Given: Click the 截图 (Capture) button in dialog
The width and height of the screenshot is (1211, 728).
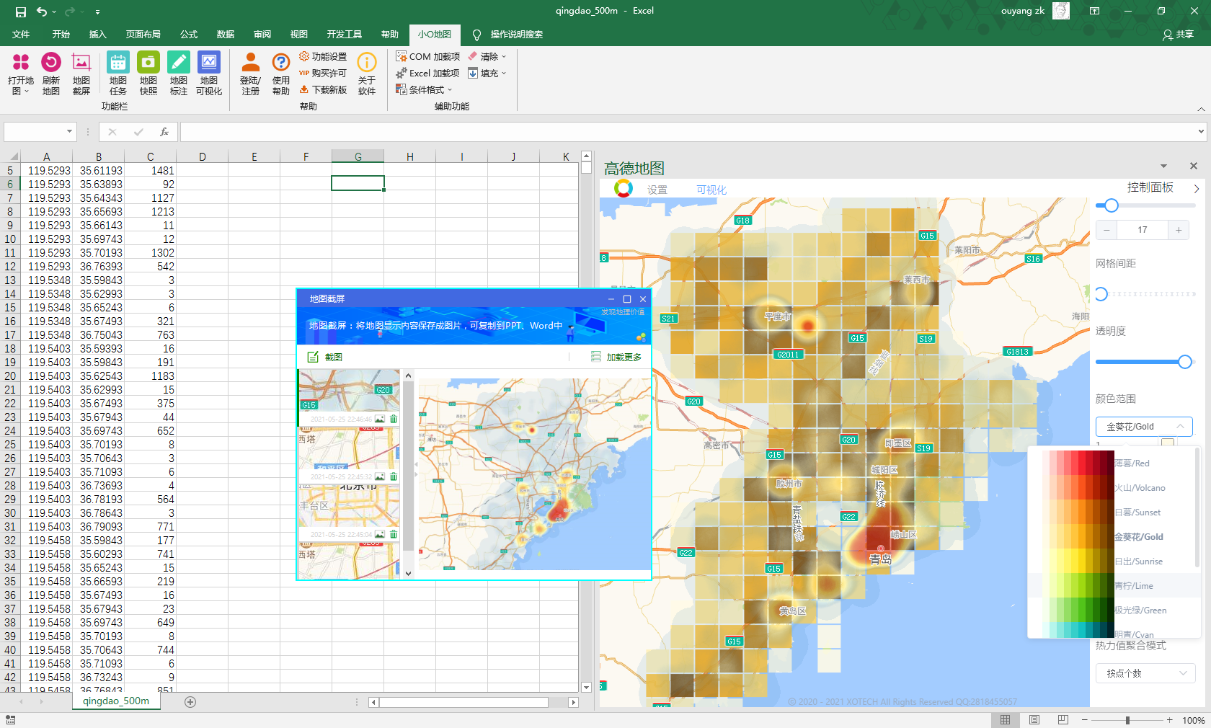Looking at the screenshot, I should 325,357.
